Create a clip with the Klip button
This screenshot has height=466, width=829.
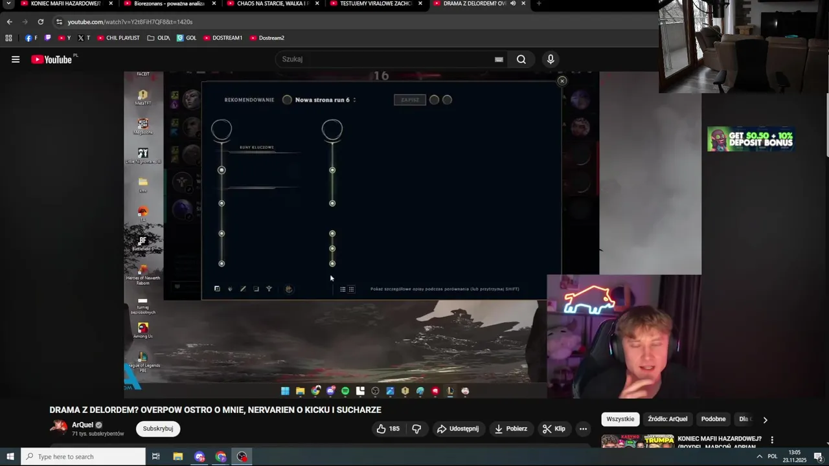pos(554,428)
